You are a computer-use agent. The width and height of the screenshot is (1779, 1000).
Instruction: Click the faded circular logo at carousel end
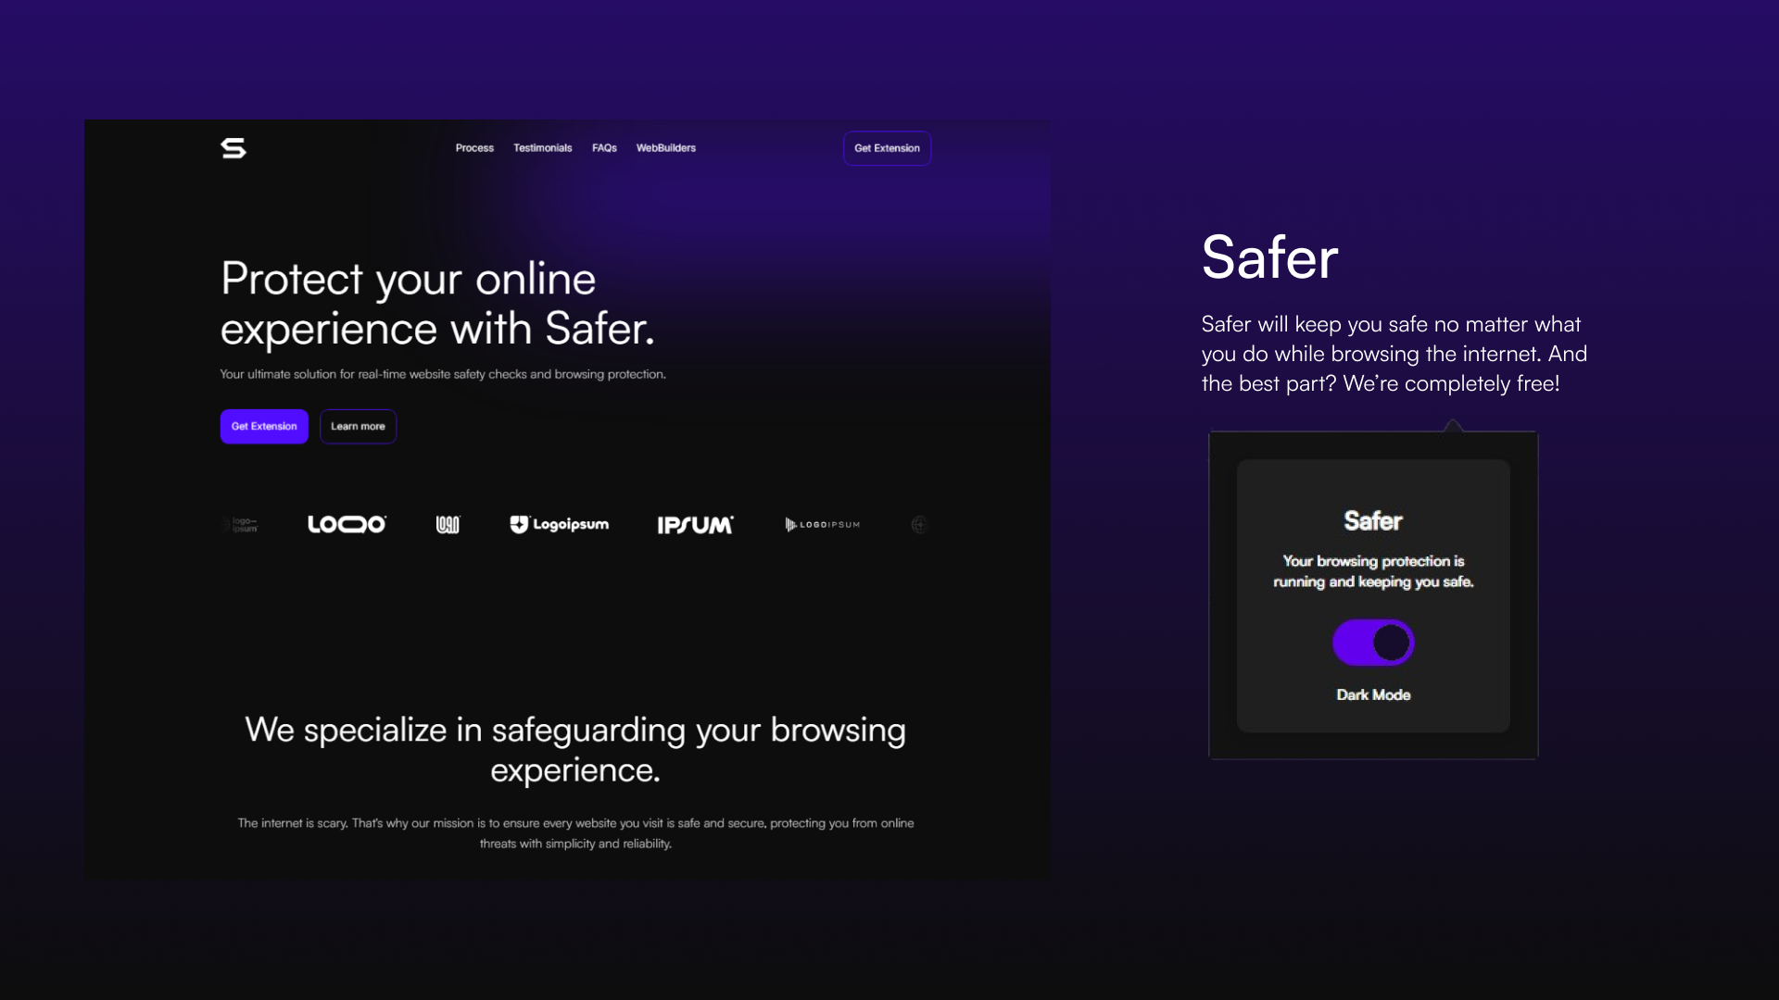pyautogui.click(x=918, y=524)
